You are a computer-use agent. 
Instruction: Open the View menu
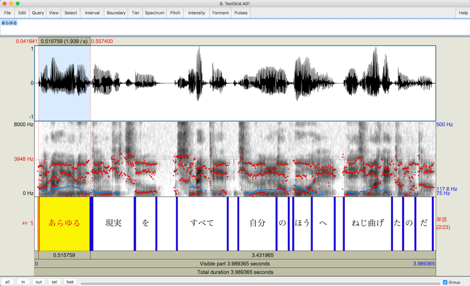click(x=54, y=13)
